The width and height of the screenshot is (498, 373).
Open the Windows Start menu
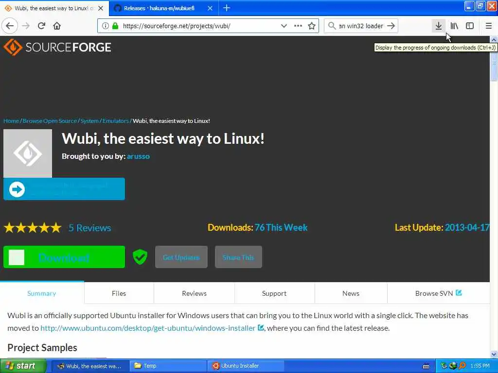point(23,366)
